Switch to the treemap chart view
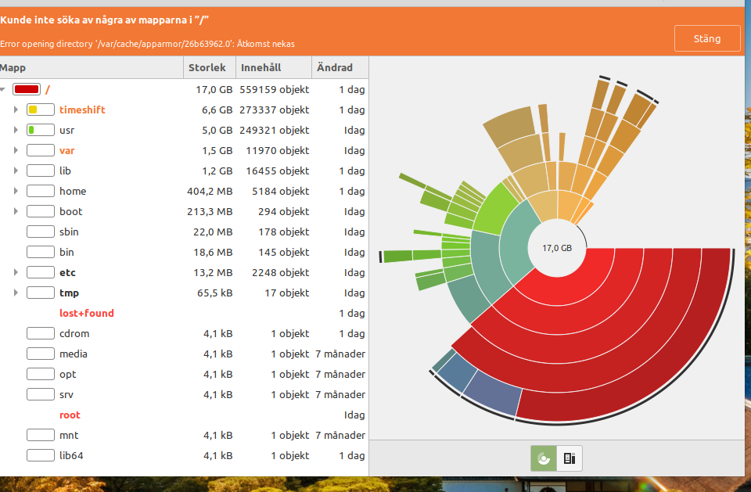This screenshot has height=492, width=751. pos(570,459)
